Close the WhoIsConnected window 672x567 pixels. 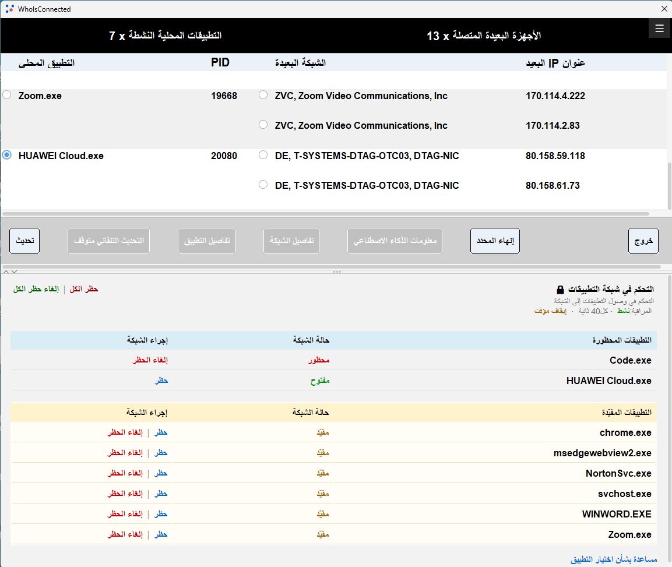click(x=664, y=9)
